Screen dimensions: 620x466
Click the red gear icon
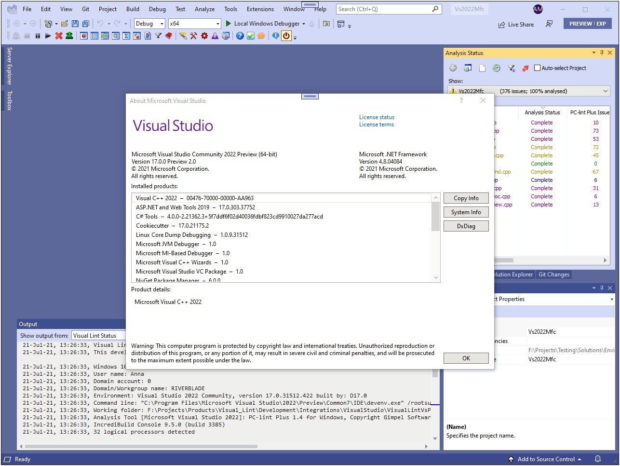click(204, 36)
